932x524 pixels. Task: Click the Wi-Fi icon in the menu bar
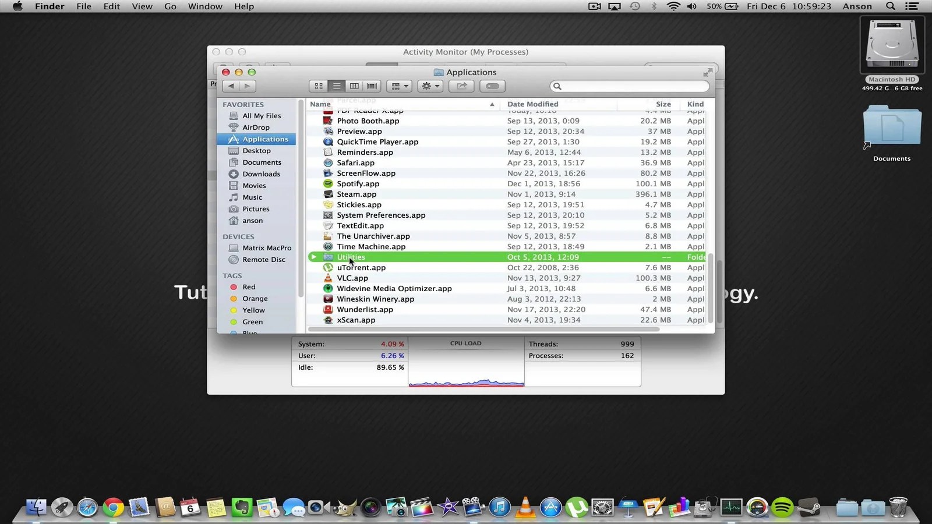[673, 6]
